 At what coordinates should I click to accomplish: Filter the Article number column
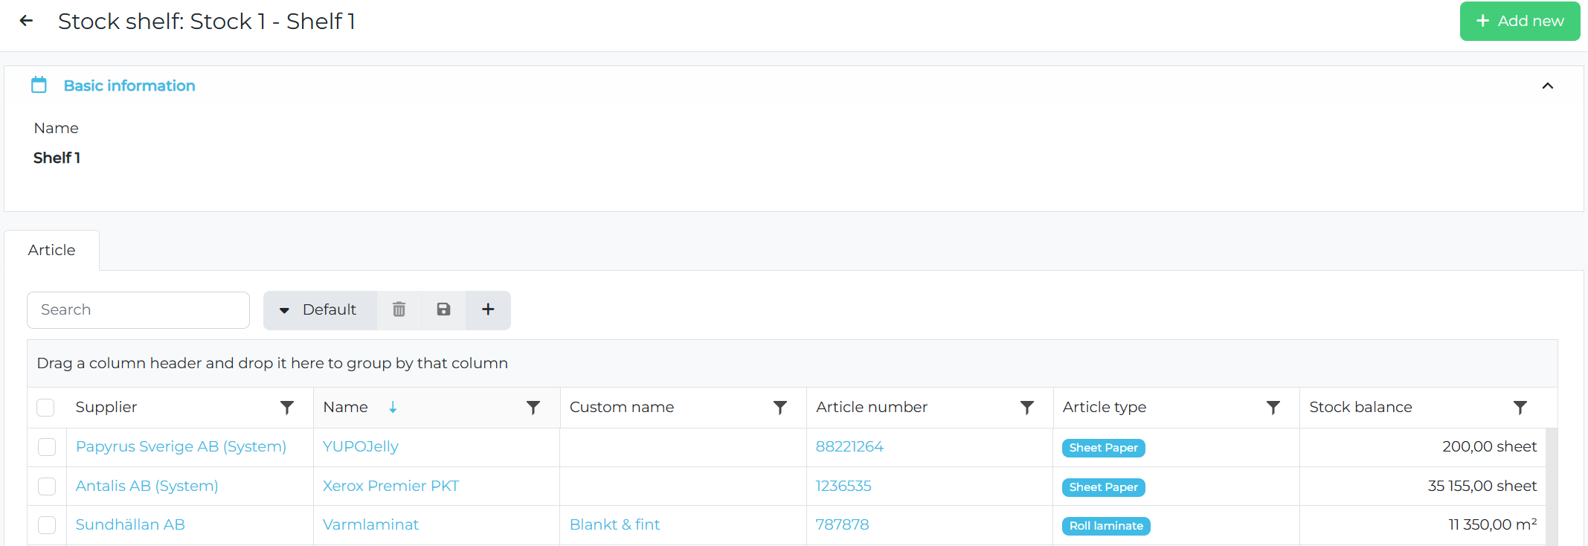(1026, 408)
